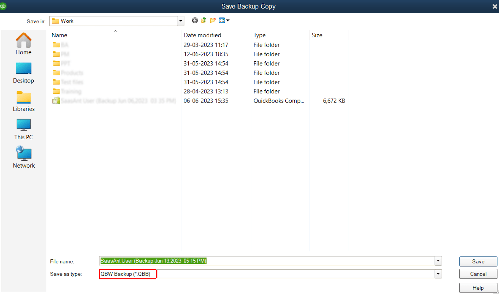Image resolution: width=499 pixels, height=294 pixels.
Task: Click the sort arrow above Name column
Action: 115,31
